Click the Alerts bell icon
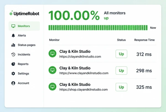Image resolution: width=166 pixels, height=112 pixels. tap(13, 35)
